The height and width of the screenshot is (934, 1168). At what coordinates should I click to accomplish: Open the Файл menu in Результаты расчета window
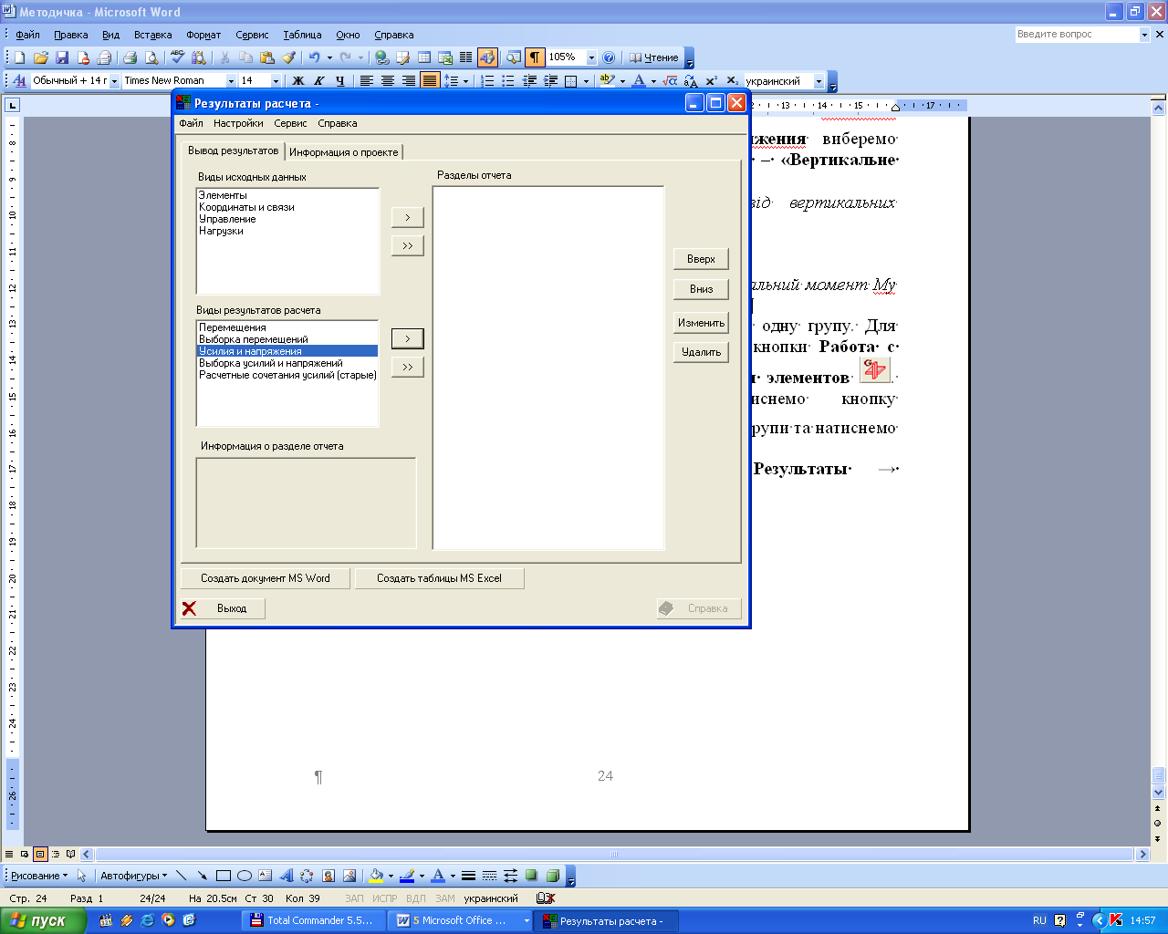[x=191, y=123]
